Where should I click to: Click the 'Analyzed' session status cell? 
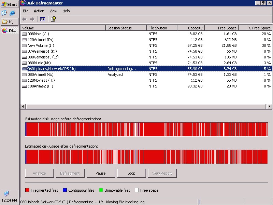pyautogui.click(x=115, y=74)
